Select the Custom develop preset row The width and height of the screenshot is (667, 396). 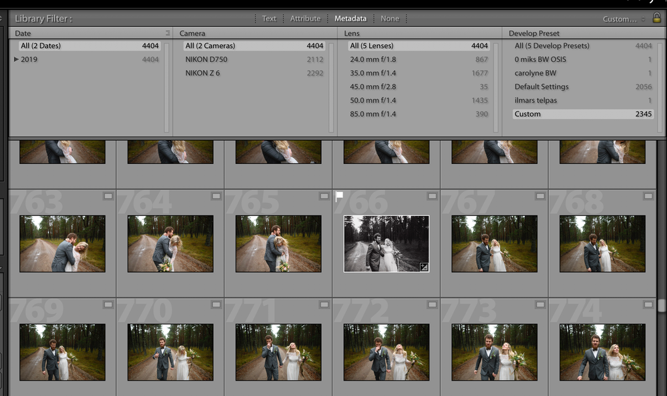click(x=583, y=114)
